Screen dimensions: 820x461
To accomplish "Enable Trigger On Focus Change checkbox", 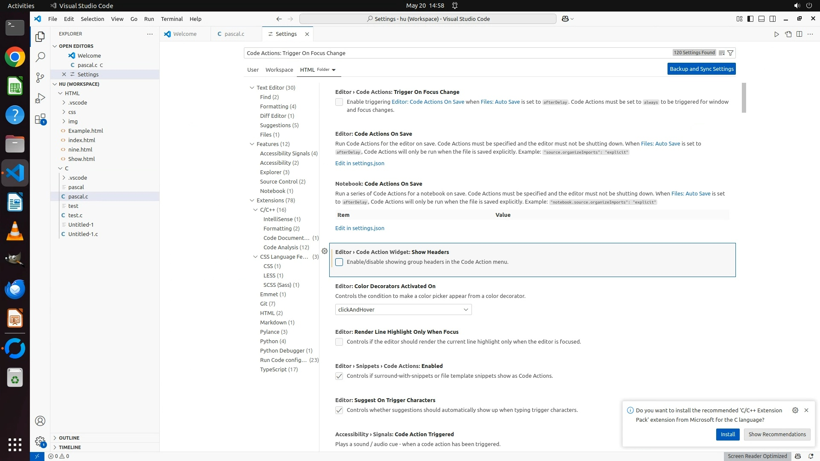I will (339, 102).
